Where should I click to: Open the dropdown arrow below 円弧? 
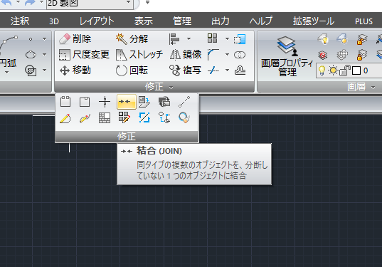click(7, 73)
